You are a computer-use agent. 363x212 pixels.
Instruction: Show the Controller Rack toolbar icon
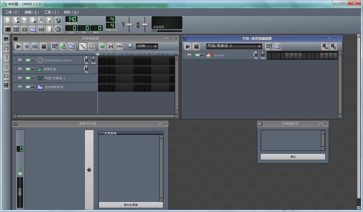[58, 29]
